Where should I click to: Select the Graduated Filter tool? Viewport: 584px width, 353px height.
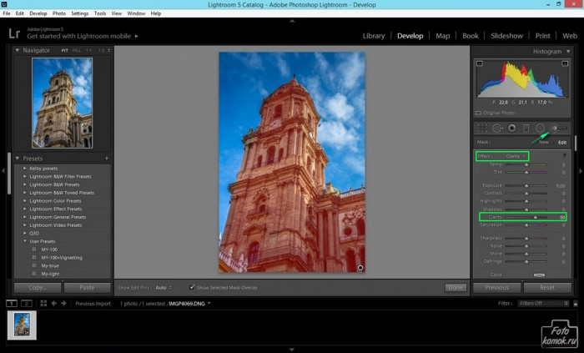point(526,128)
